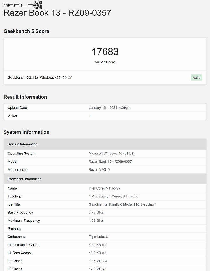Viewport: 210px width, 271px height.
Task: Click the 'Vulkan Score' label
Action: 105,62
